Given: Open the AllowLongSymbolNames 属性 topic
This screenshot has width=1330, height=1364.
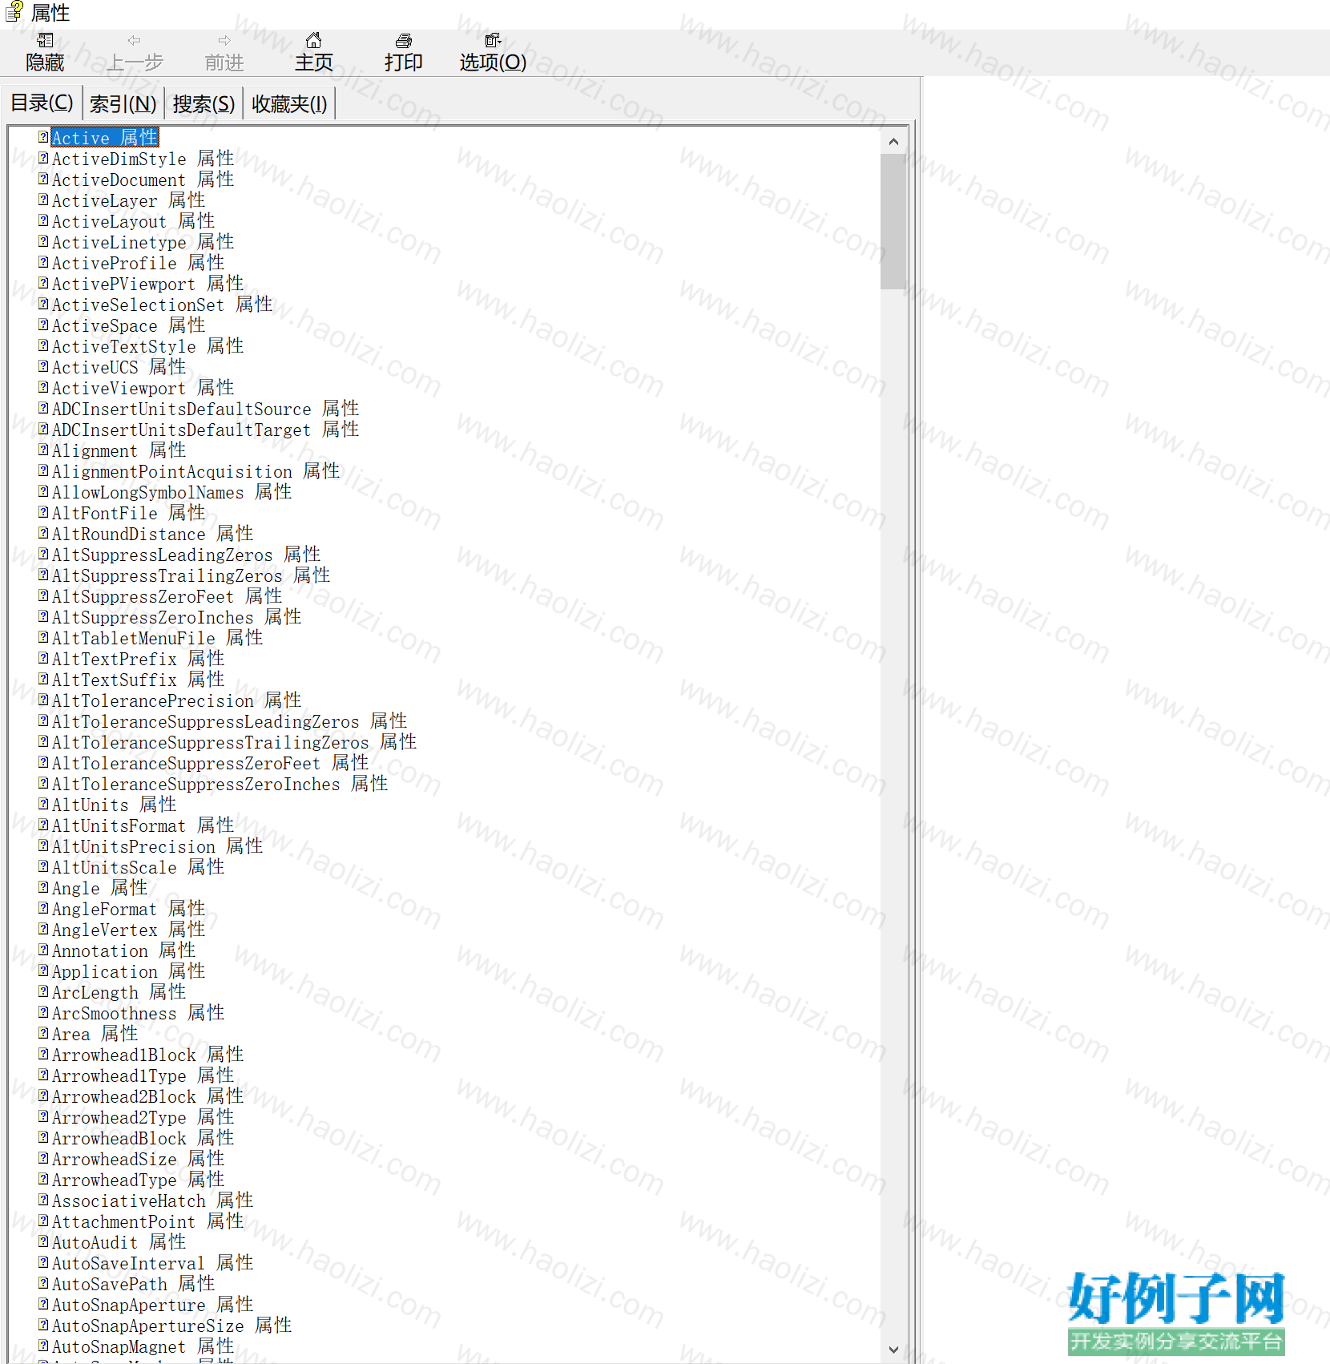Looking at the screenshot, I should (x=171, y=492).
